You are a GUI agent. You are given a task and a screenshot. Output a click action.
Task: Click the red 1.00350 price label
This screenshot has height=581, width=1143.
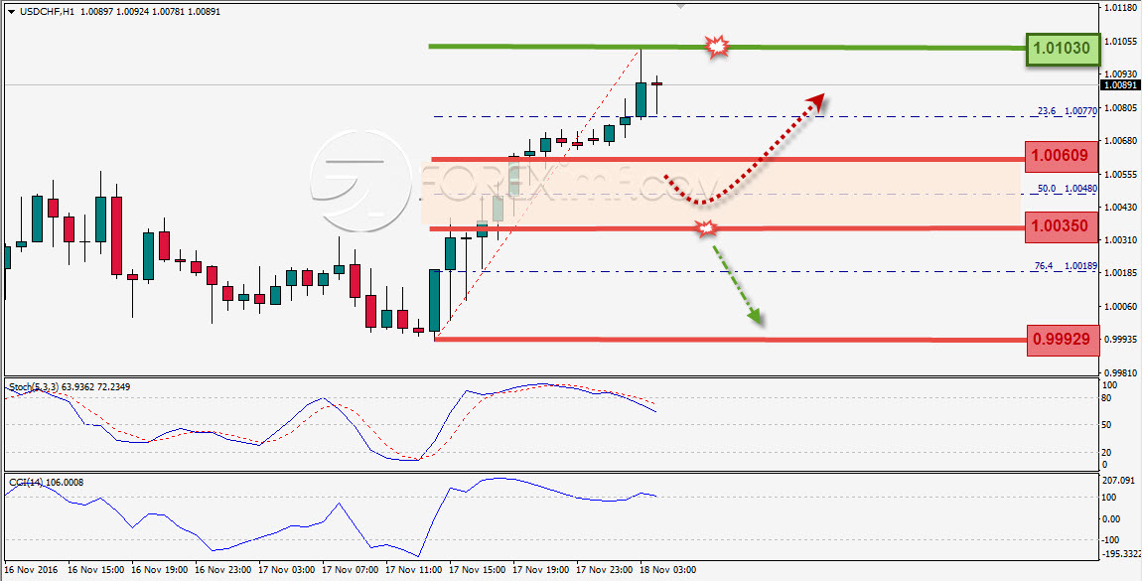coord(1061,226)
